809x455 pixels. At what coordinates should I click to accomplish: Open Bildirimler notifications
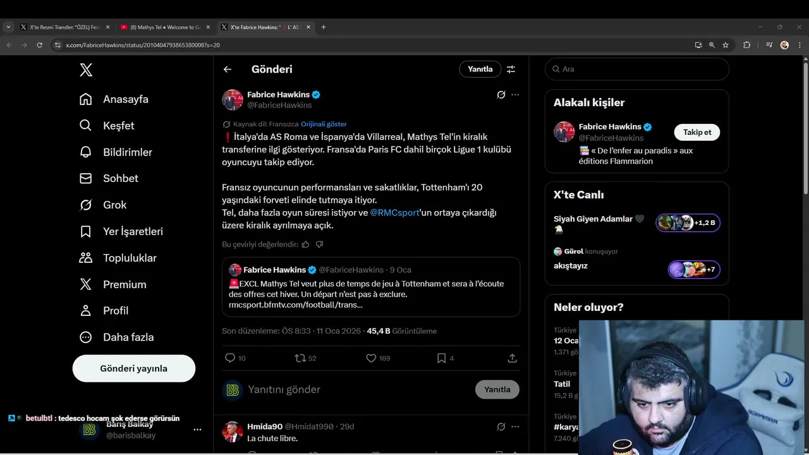pyautogui.click(x=116, y=152)
